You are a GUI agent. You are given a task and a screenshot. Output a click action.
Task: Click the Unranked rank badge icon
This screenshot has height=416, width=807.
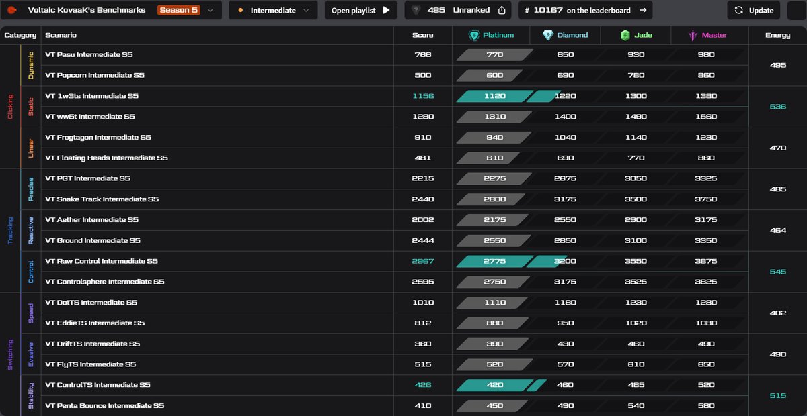point(416,10)
